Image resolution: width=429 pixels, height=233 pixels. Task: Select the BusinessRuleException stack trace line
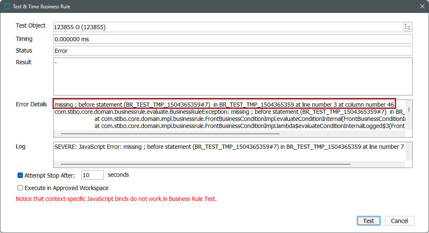coord(230,112)
